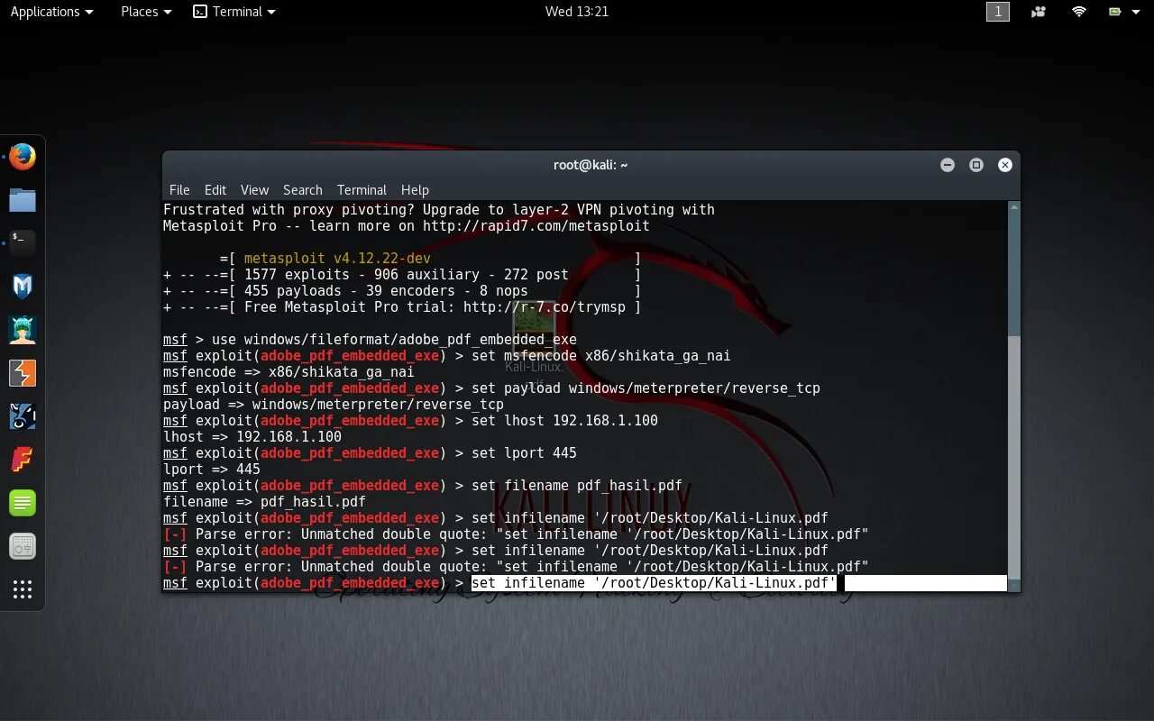Click '1577 exploits - 906 auxiliary' banner line

(407, 275)
